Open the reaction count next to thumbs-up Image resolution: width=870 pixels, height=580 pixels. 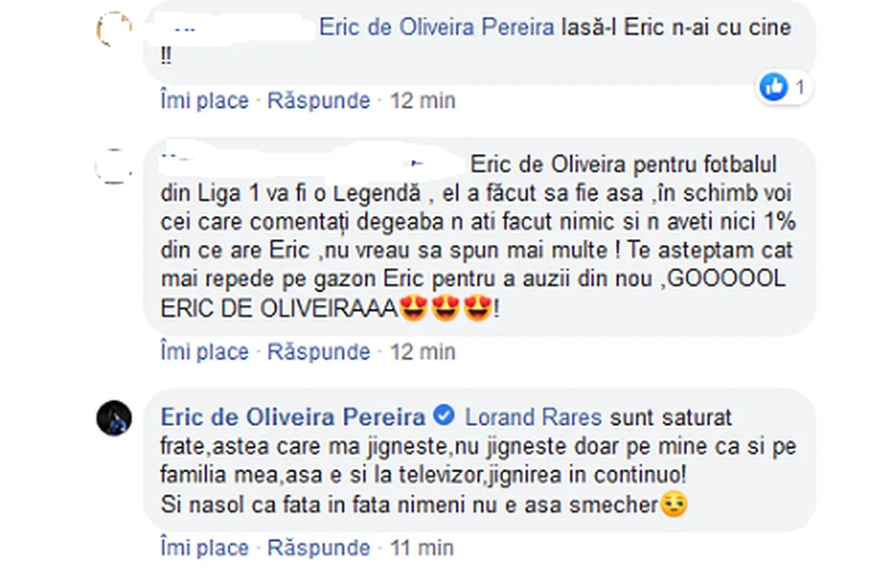pos(800,87)
